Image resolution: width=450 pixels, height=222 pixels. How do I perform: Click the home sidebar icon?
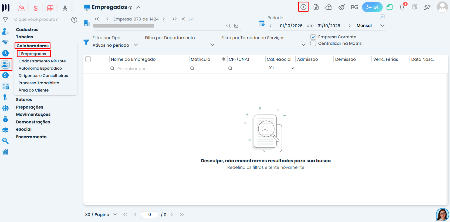point(5,152)
